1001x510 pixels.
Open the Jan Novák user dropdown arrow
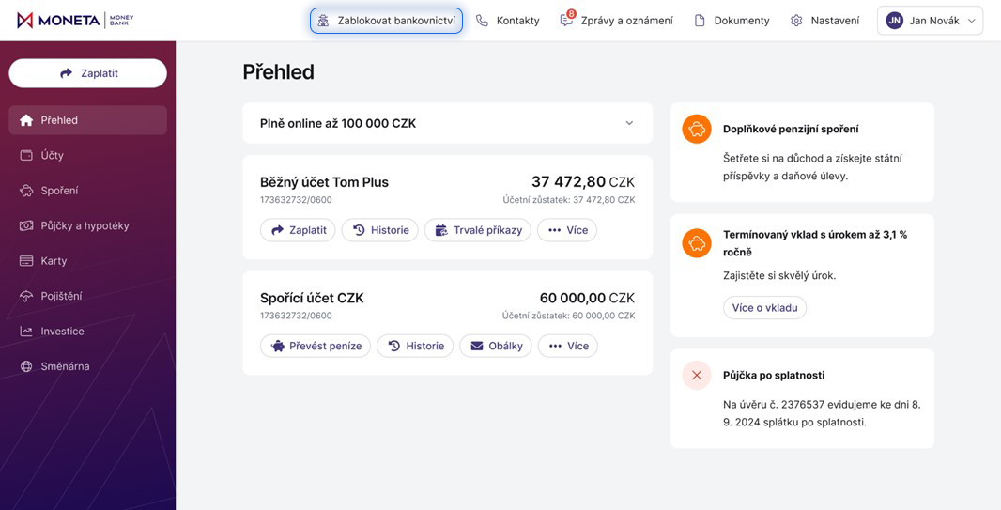point(972,21)
